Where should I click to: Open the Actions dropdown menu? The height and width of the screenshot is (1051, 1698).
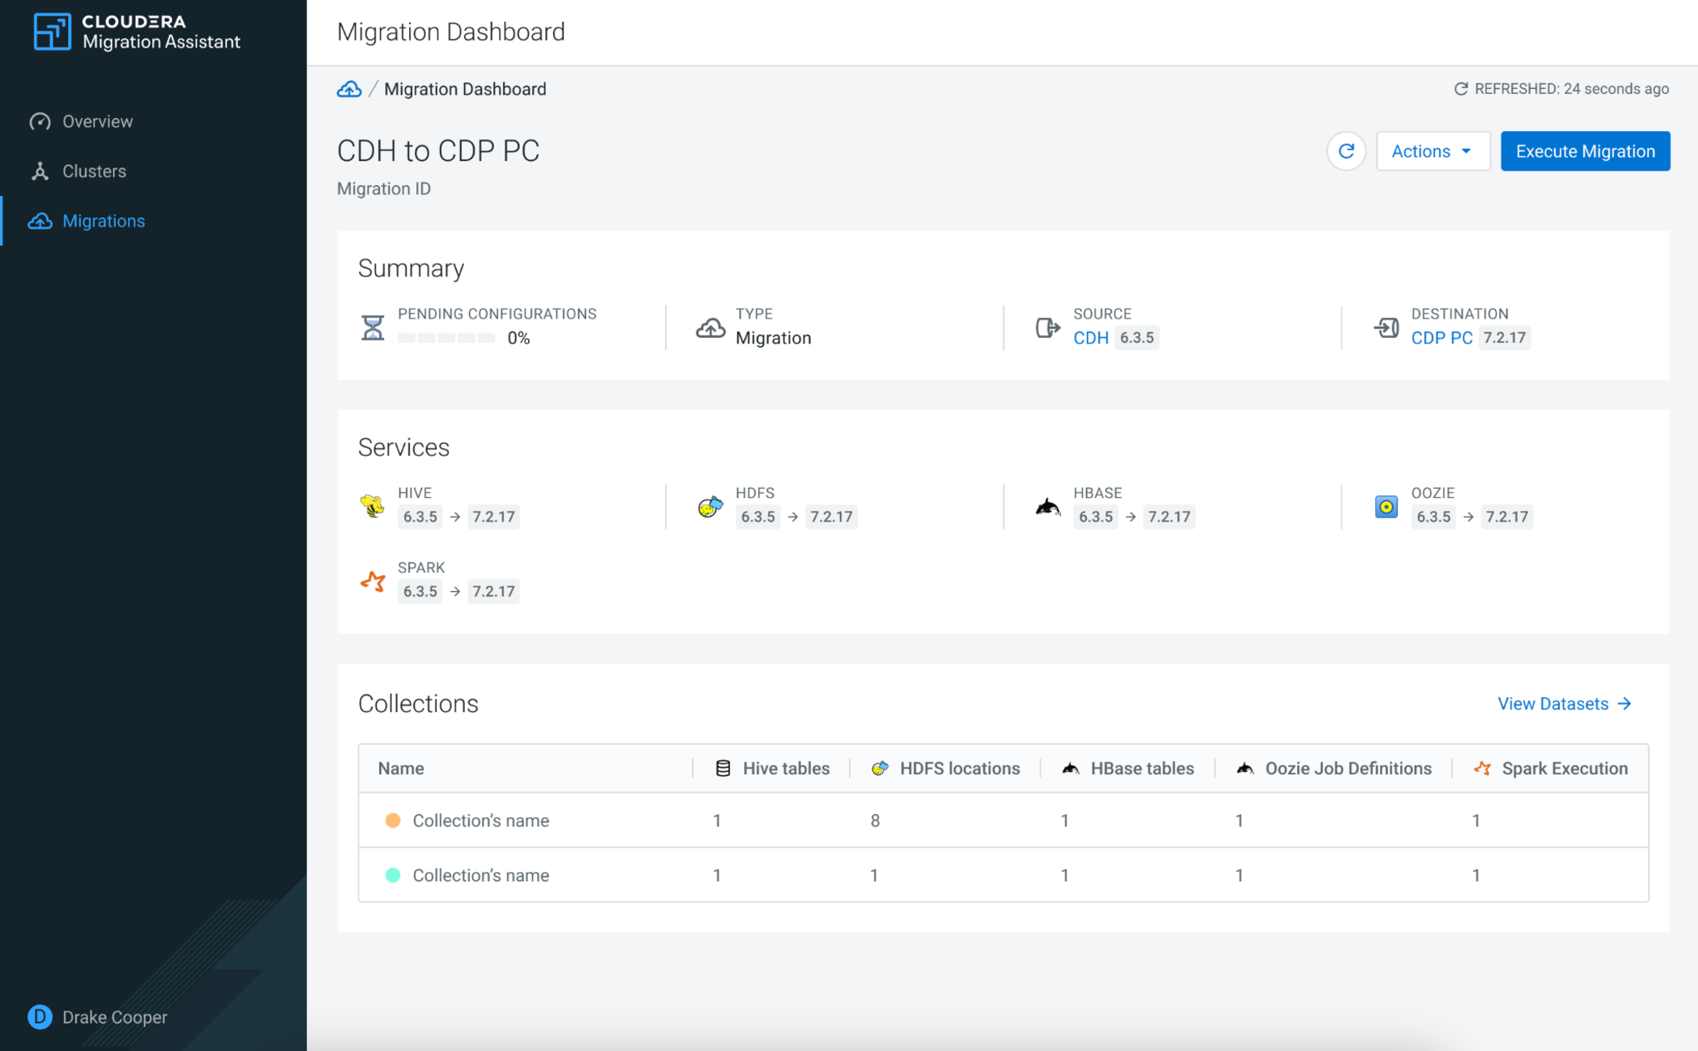tap(1433, 151)
